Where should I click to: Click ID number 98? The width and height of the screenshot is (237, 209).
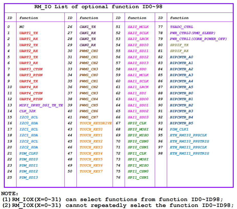pos(160,153)
